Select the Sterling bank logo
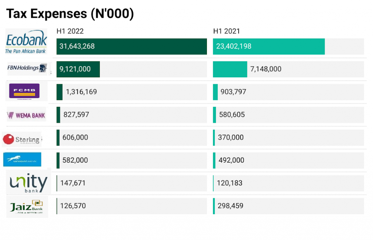The image size is (373, 240). pos(22,139)
